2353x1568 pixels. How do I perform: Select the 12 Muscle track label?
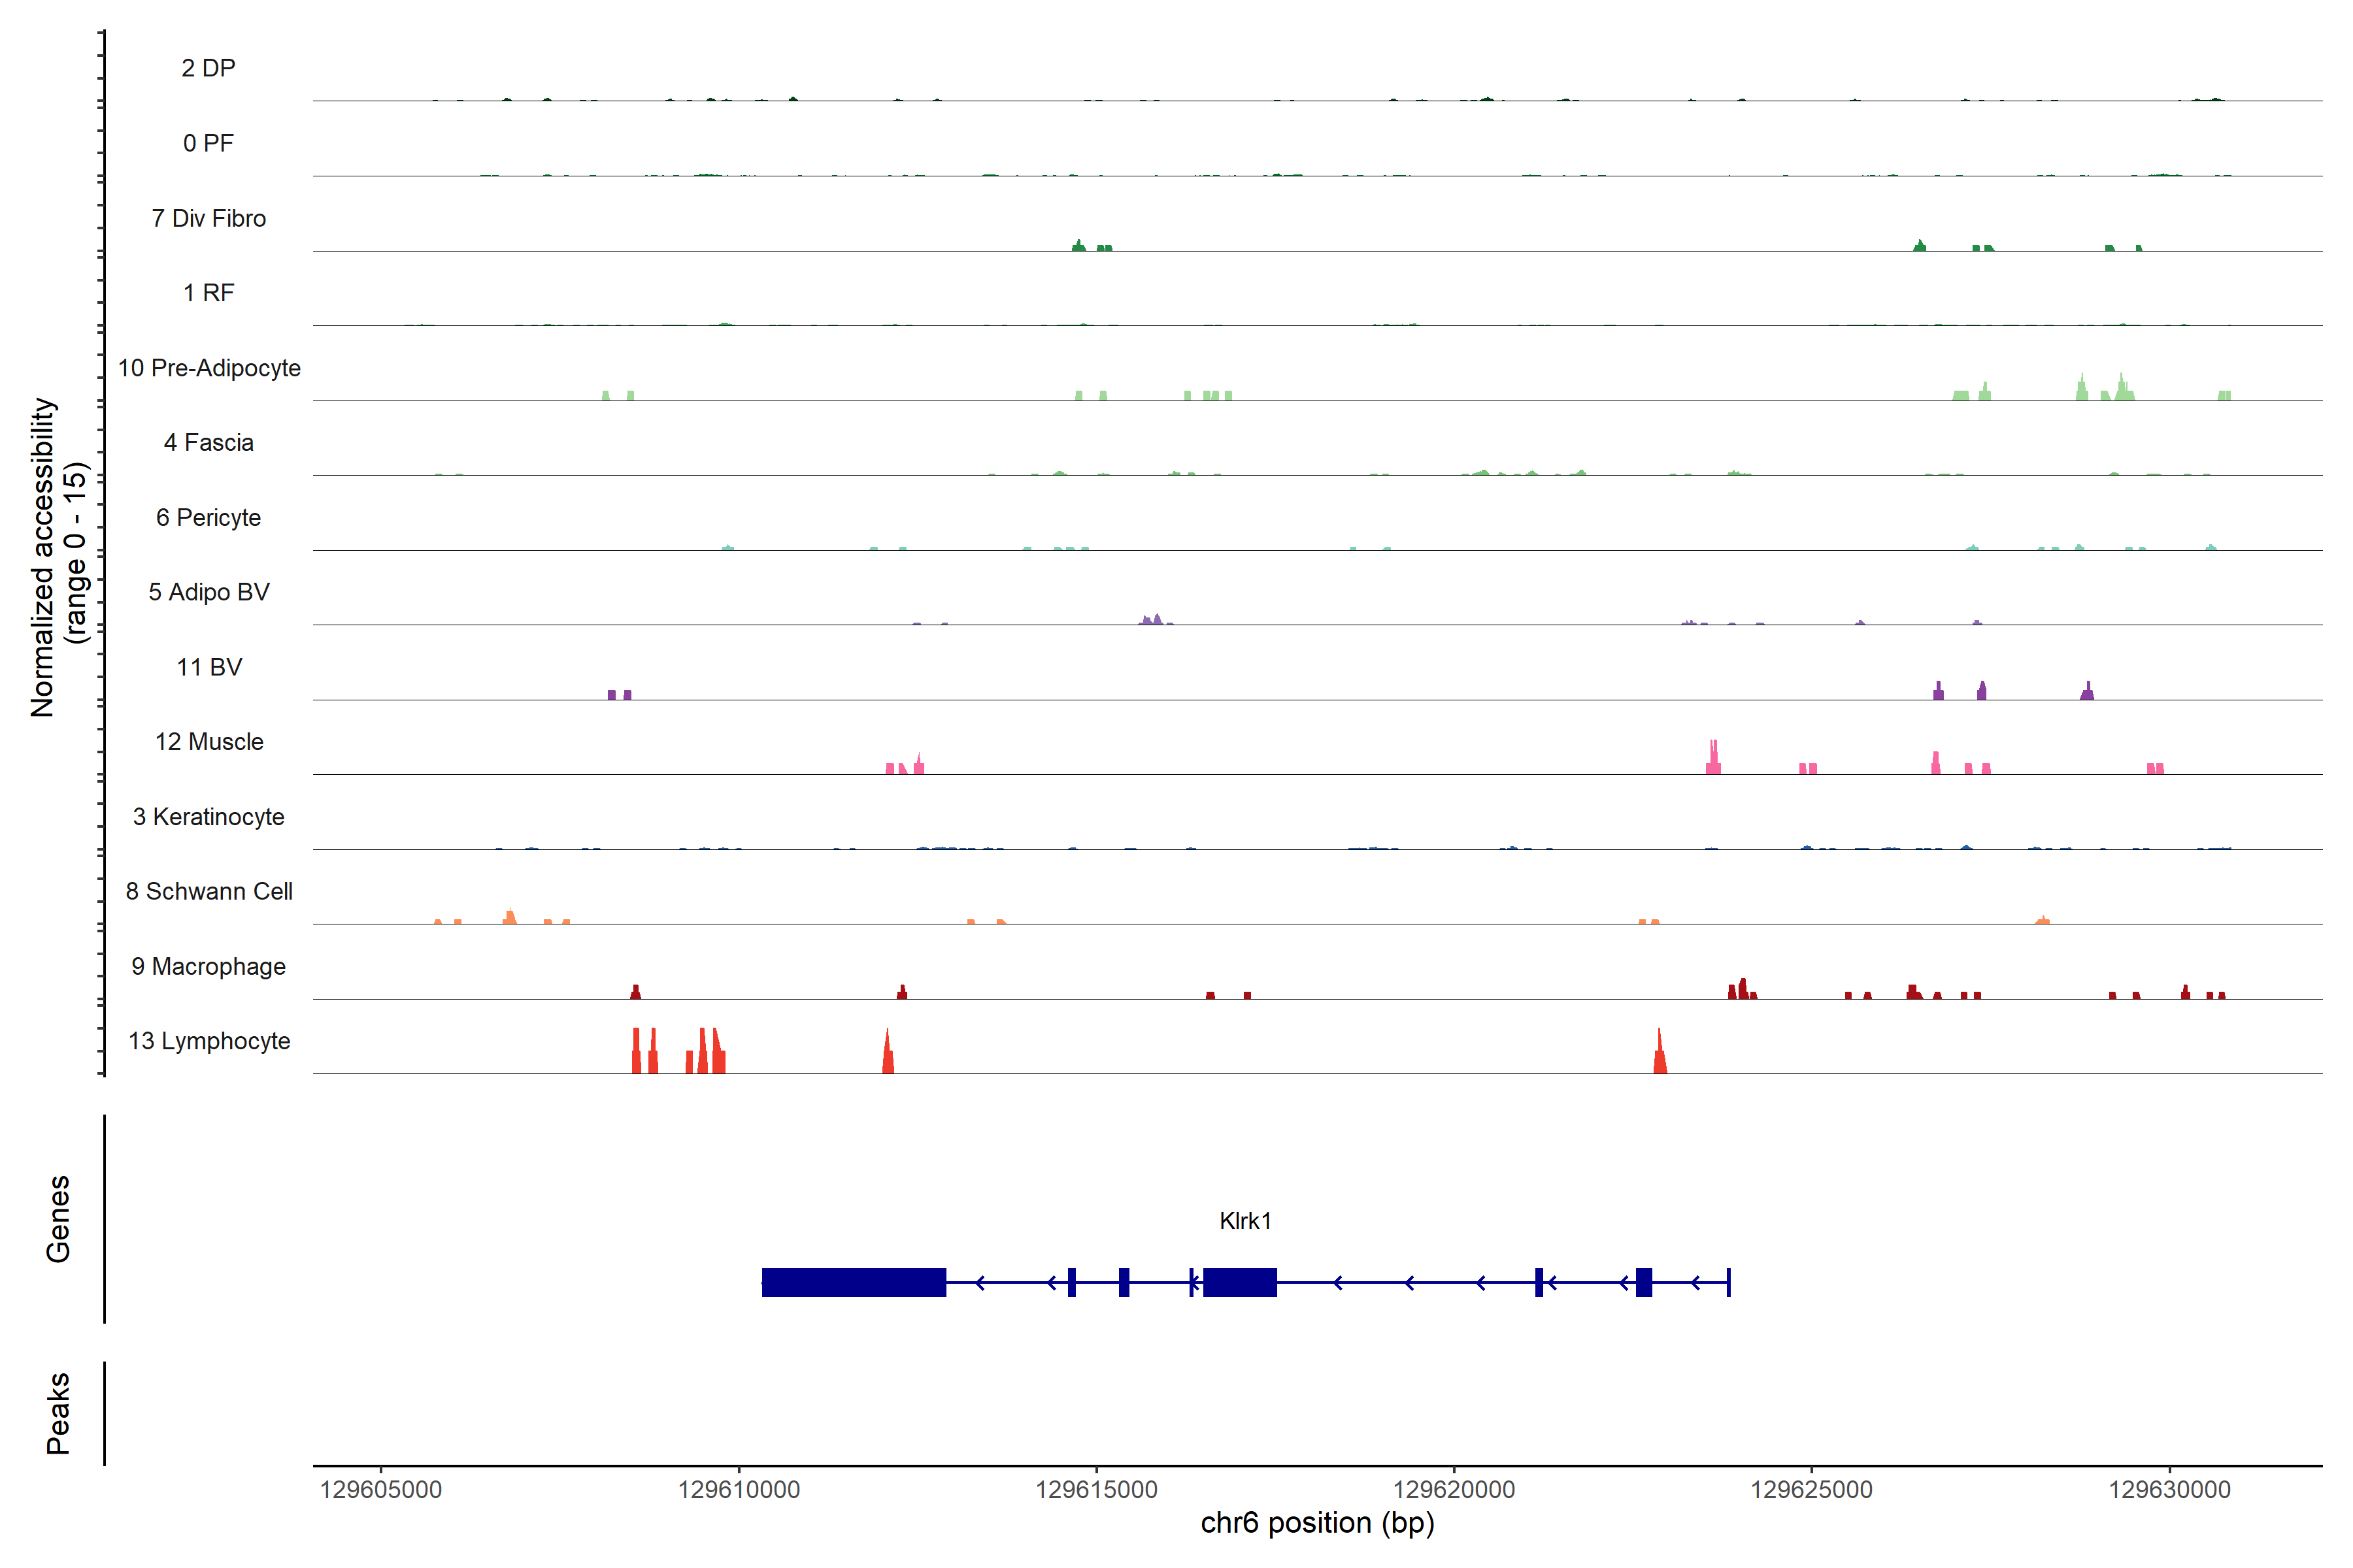[209, 742]
